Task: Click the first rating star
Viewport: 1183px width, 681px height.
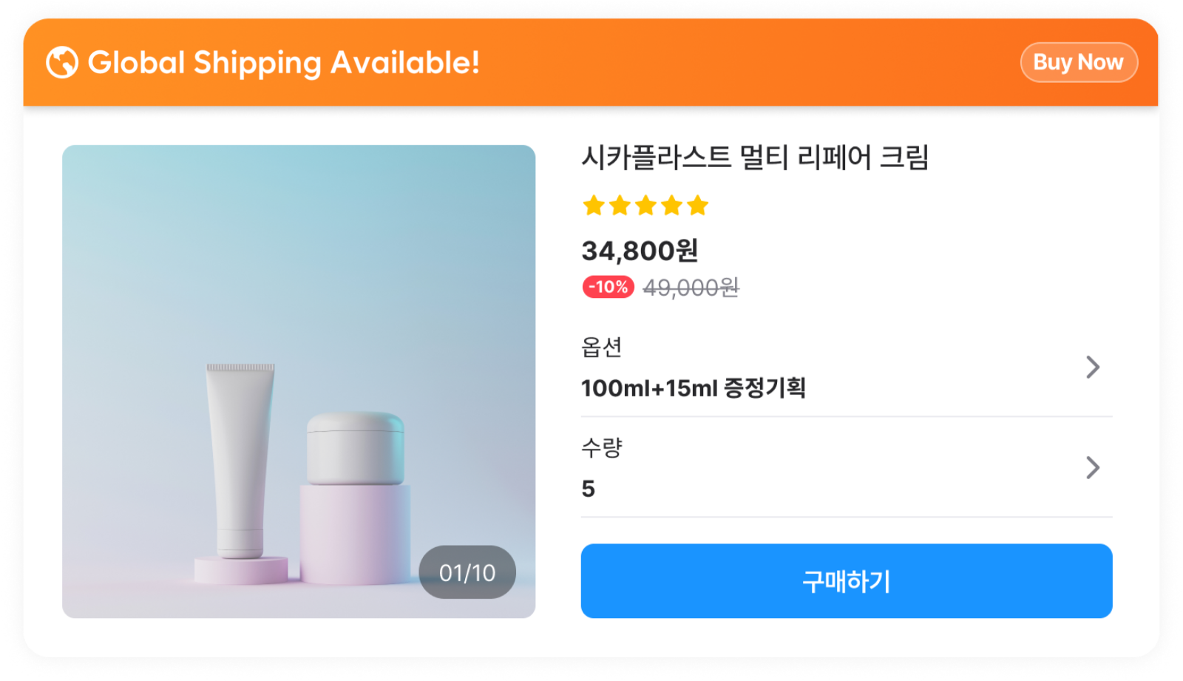Action: coord(594,206)
